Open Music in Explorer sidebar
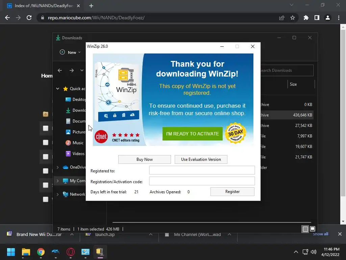Image resolution: width=346 pixels, height=260 pixels. click(x=75, y=143)
